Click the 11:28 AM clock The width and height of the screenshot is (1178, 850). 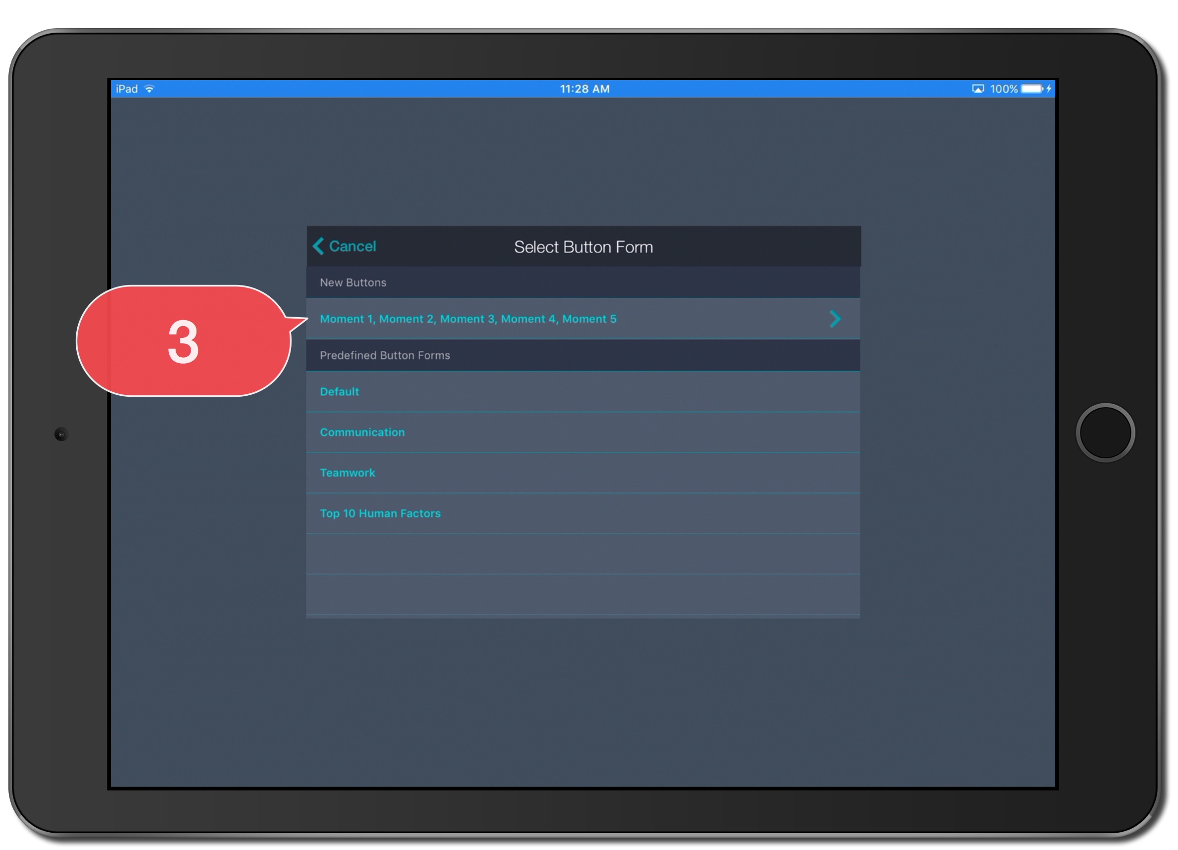[585, 89]
